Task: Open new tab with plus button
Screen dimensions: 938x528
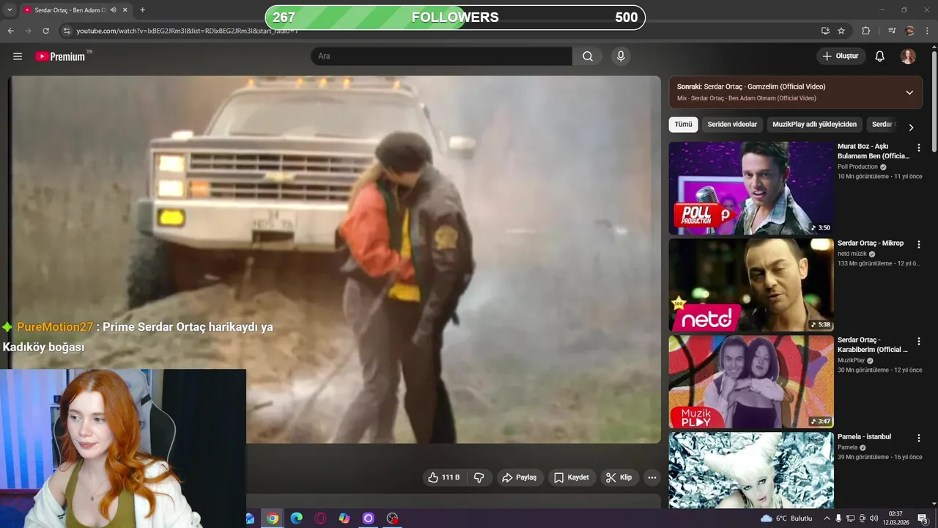Action: click(142, 10)
